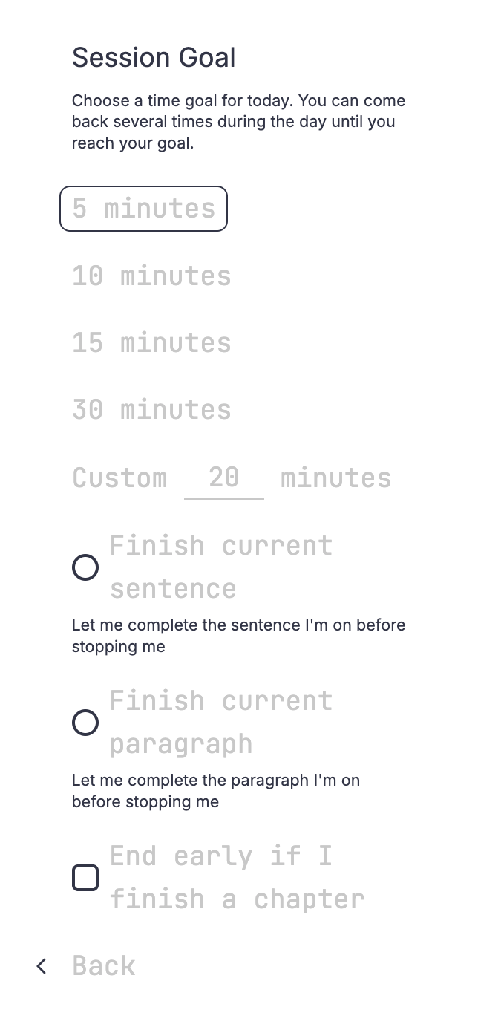The width and height of the screenshot is (478, 1010).
Task: Click the sentence completion helper text
Action: point(238,636)
